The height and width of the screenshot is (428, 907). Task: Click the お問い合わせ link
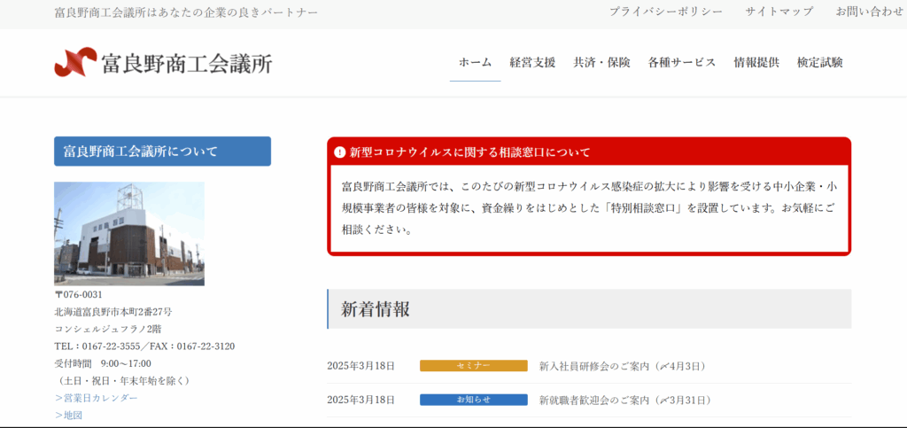point(869,12)
